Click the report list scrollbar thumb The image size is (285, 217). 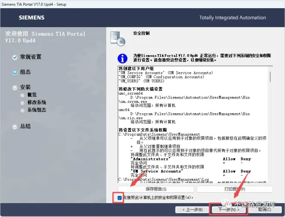pyautogui.click(x=270, y=77)
